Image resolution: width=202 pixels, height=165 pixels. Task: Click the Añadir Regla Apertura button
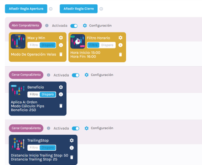coord(26,9)
